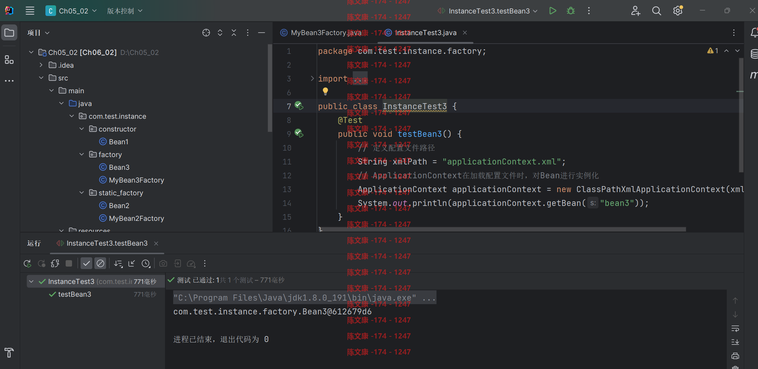758x369 pixels.
Task: Close the InstanceTest3.java tab
Action: point(465,33)
